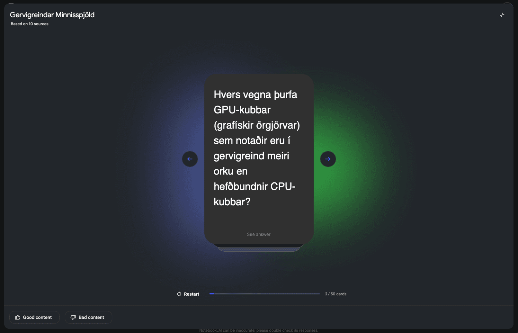Click the GPU question flashcard to flip it
The image size is (518, 333).
pos(258,148)
